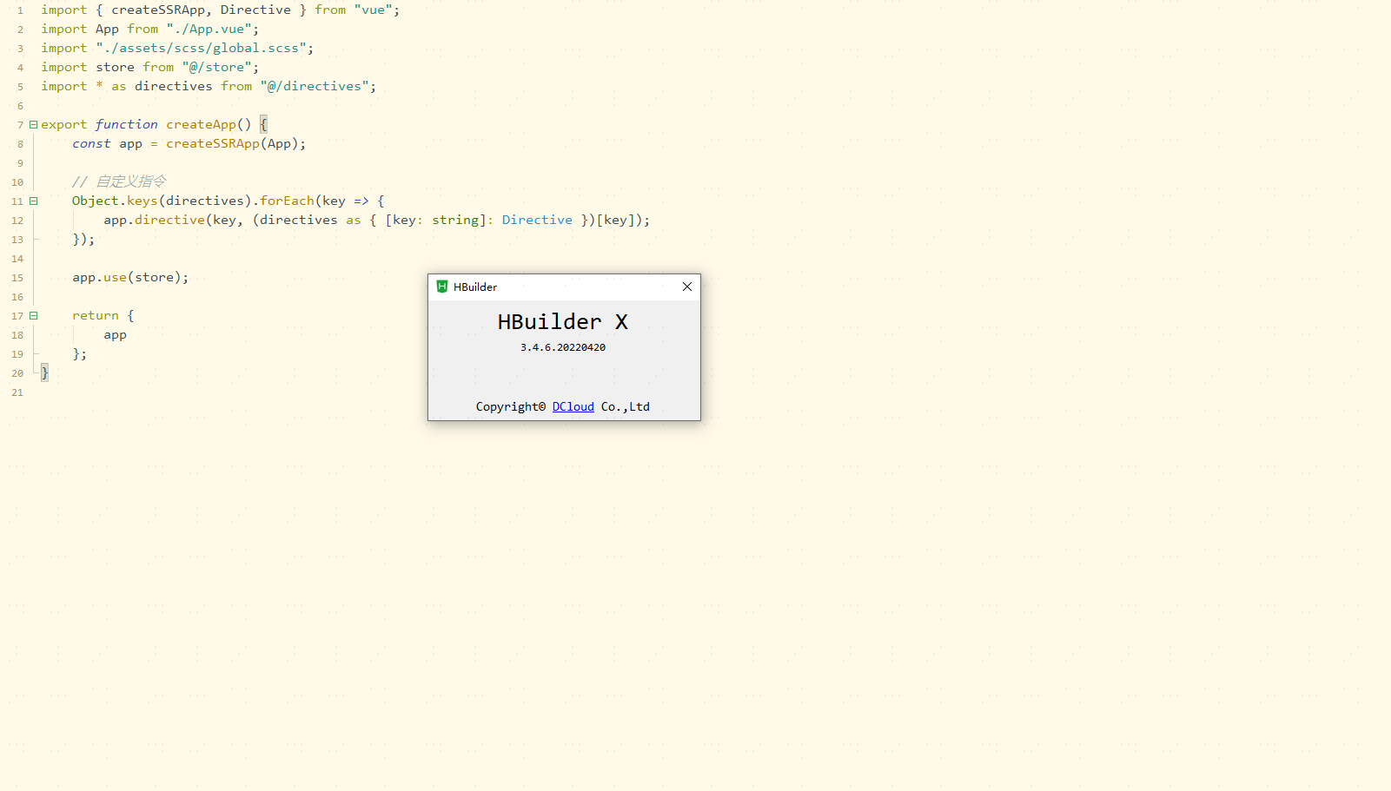Click the HBuilder title text in dialog

475,287
